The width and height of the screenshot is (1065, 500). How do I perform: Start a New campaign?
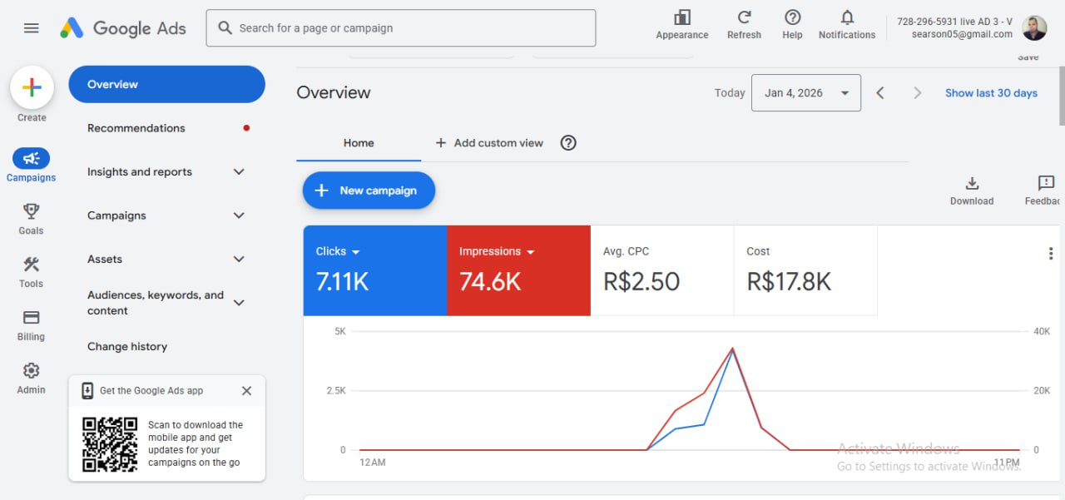point(369,191)
